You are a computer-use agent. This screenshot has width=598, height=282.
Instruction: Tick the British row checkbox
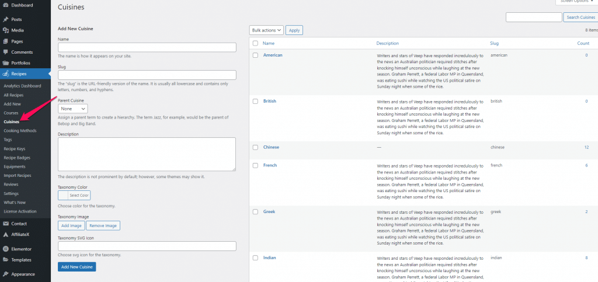[x=256, y=102]
